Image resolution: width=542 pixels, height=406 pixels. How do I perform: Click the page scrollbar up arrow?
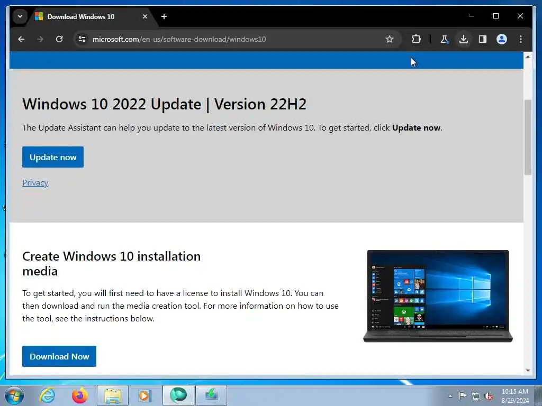[x=528, y=56]
